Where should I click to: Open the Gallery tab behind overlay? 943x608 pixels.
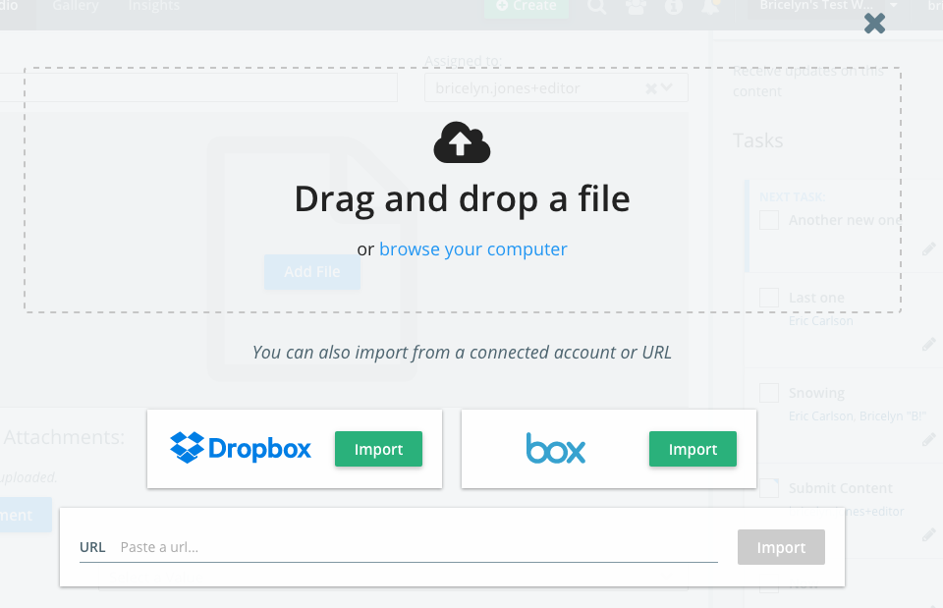pos(76,6)
